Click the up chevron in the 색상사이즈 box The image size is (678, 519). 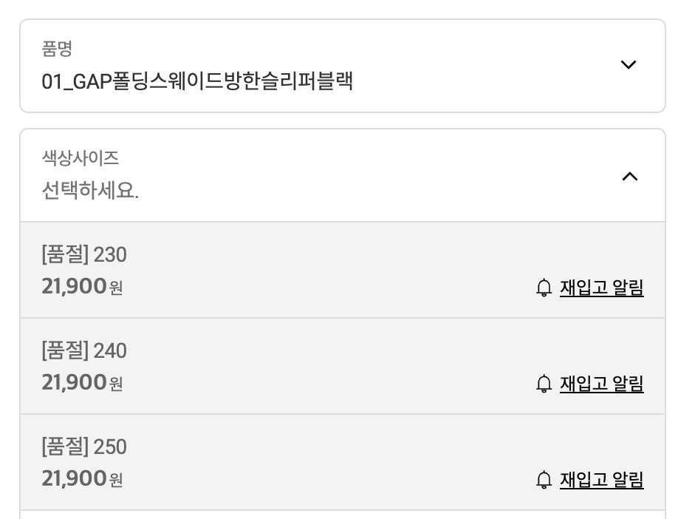tap(629, 177)
